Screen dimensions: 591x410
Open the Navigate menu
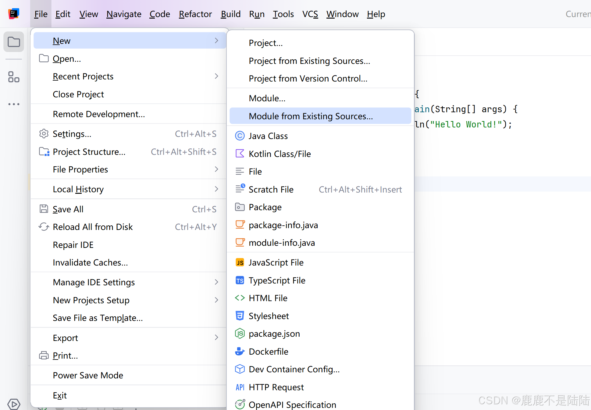coord(124,14)
